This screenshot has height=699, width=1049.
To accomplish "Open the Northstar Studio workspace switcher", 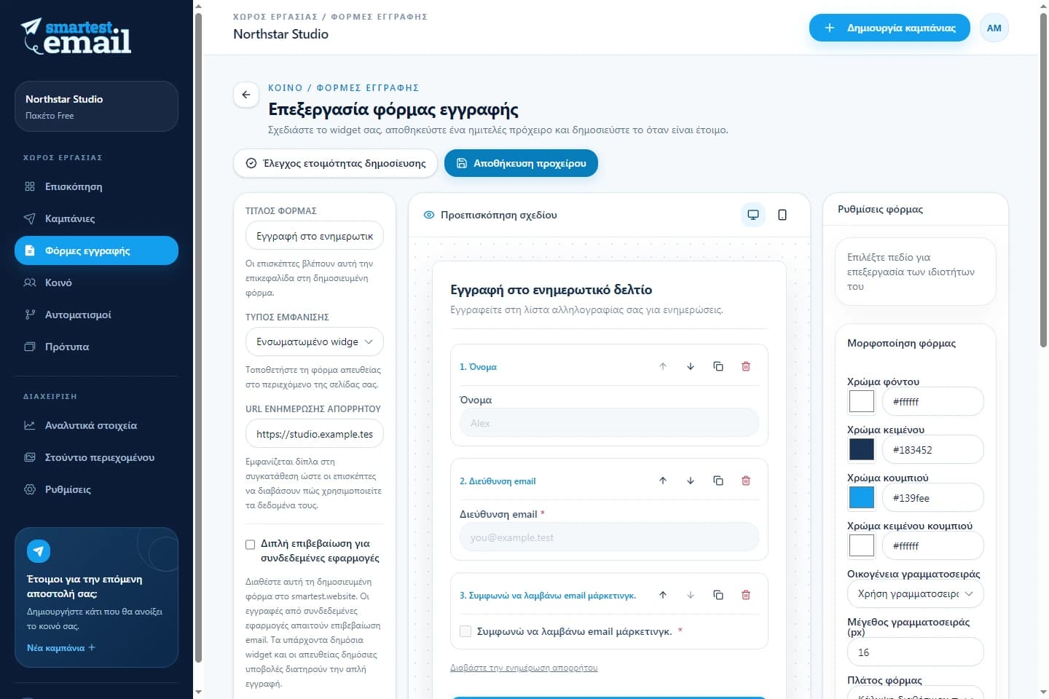I will 96,106.
